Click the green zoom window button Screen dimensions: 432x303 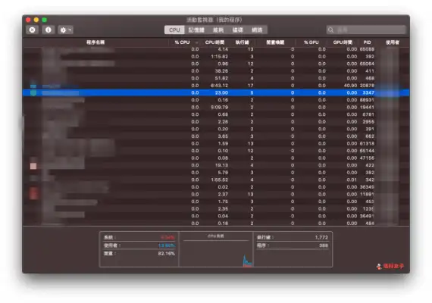[45, 20]
